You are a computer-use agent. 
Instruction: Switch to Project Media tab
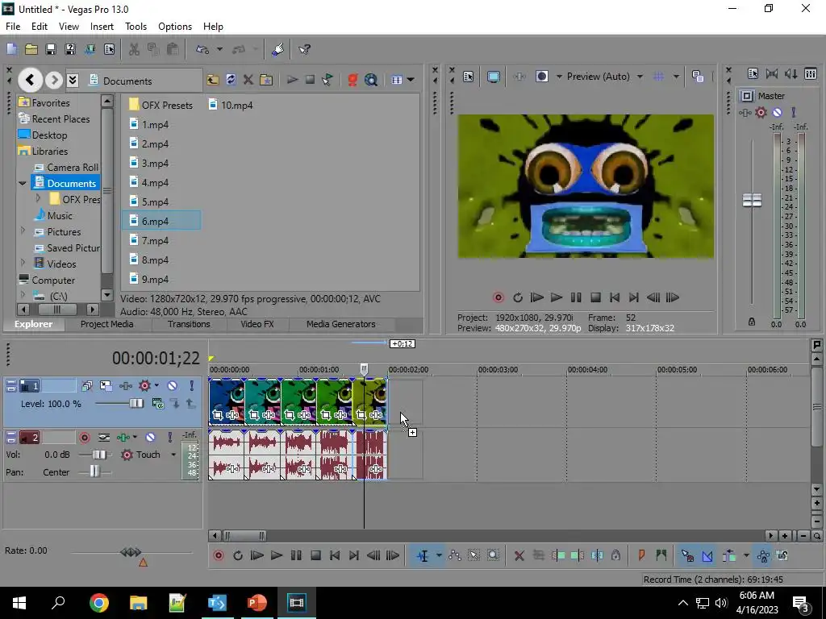(106, 324)
